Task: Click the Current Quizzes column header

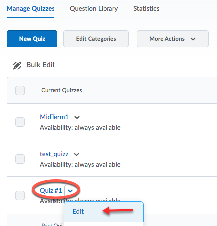Action: coord(61,90)
